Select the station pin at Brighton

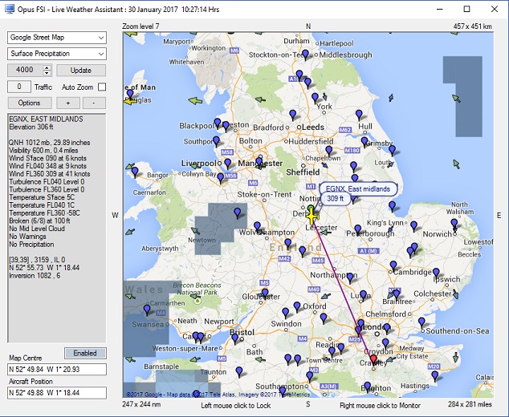(x=367, y=387)
